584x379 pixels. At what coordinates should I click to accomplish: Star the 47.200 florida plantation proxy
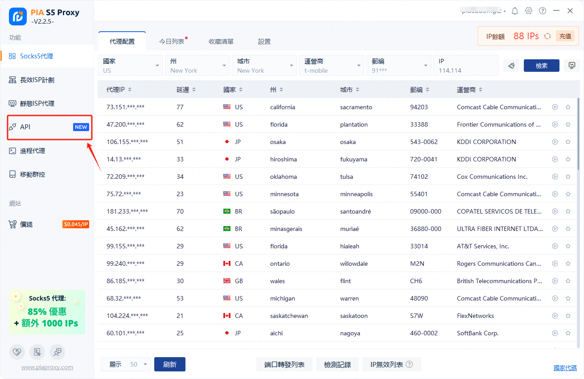pos(568,124)
